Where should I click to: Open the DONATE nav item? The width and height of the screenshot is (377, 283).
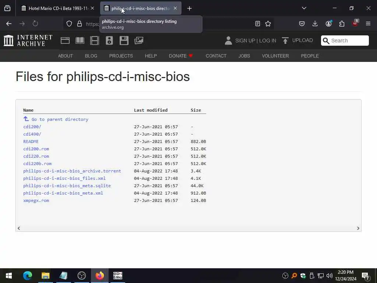click(x=181, y=56)
